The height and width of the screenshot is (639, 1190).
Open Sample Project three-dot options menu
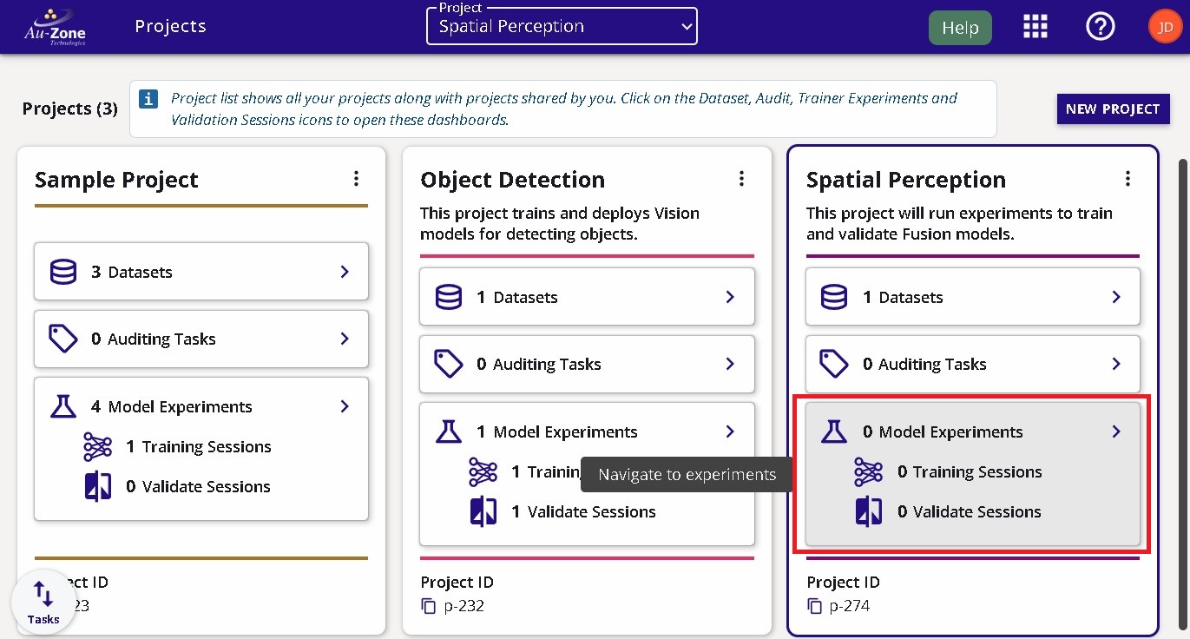(356, 179)
